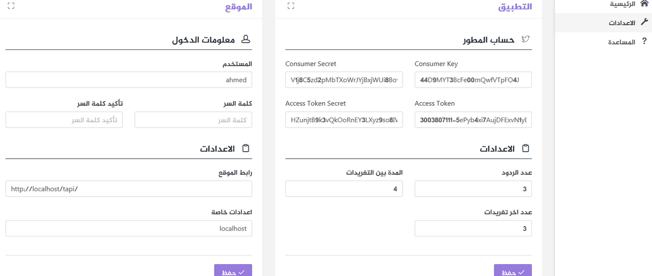This screenshot has height=276, width=652.
Task: Click the Access Token Secret field
Action: [344, 120]
